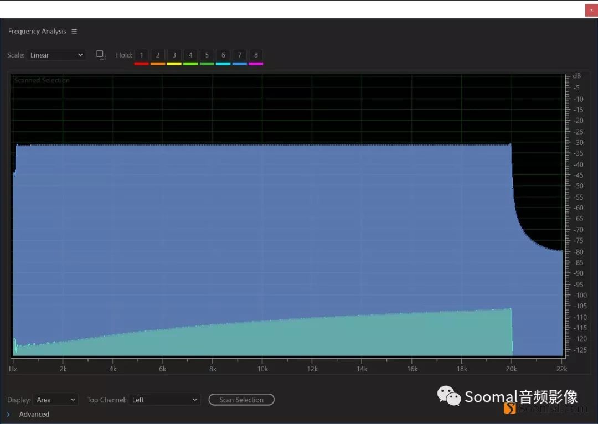Click the -5 label on dB scale
The image size is (598, 424).
[576, 88]
